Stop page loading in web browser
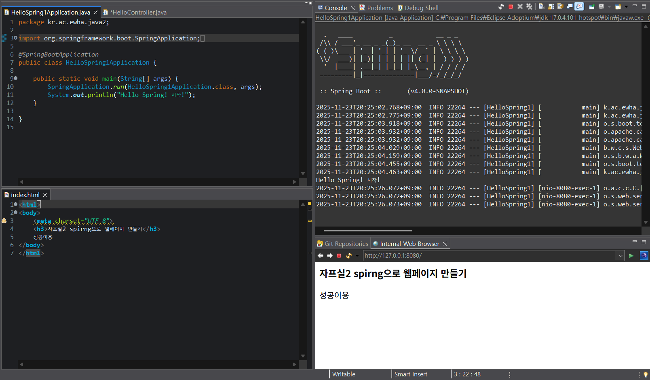The image size is (650, 380). pos(339,256)
